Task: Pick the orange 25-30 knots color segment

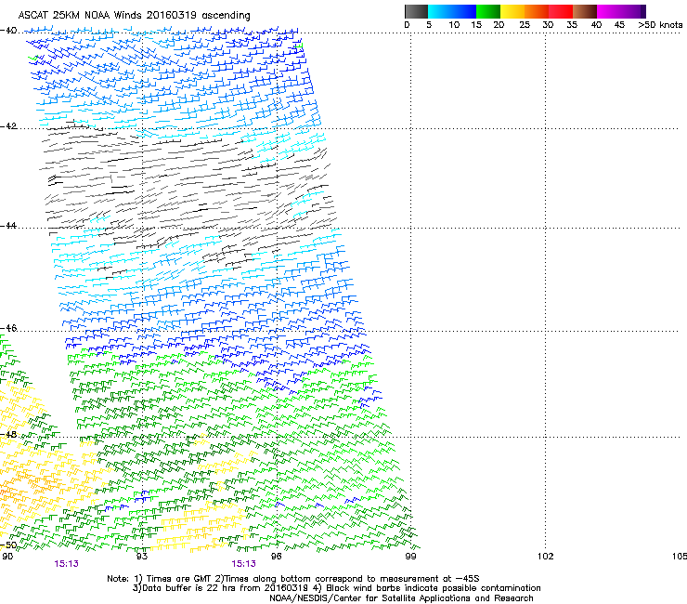Action: point(537,11)
